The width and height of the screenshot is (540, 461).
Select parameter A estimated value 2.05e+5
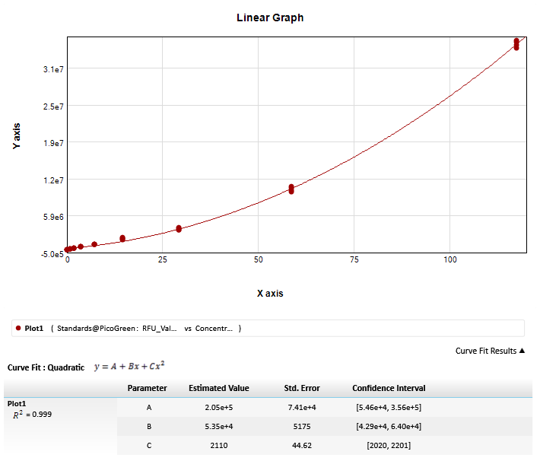coord(218,408)
